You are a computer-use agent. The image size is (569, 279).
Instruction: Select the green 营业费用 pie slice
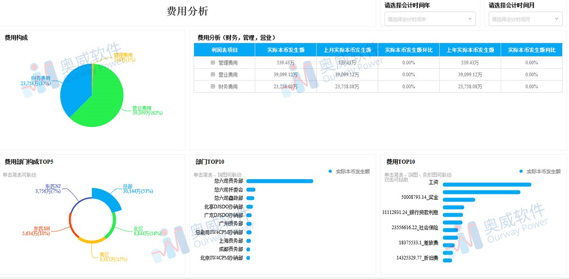pyautogui.click(x=105, y=104)
